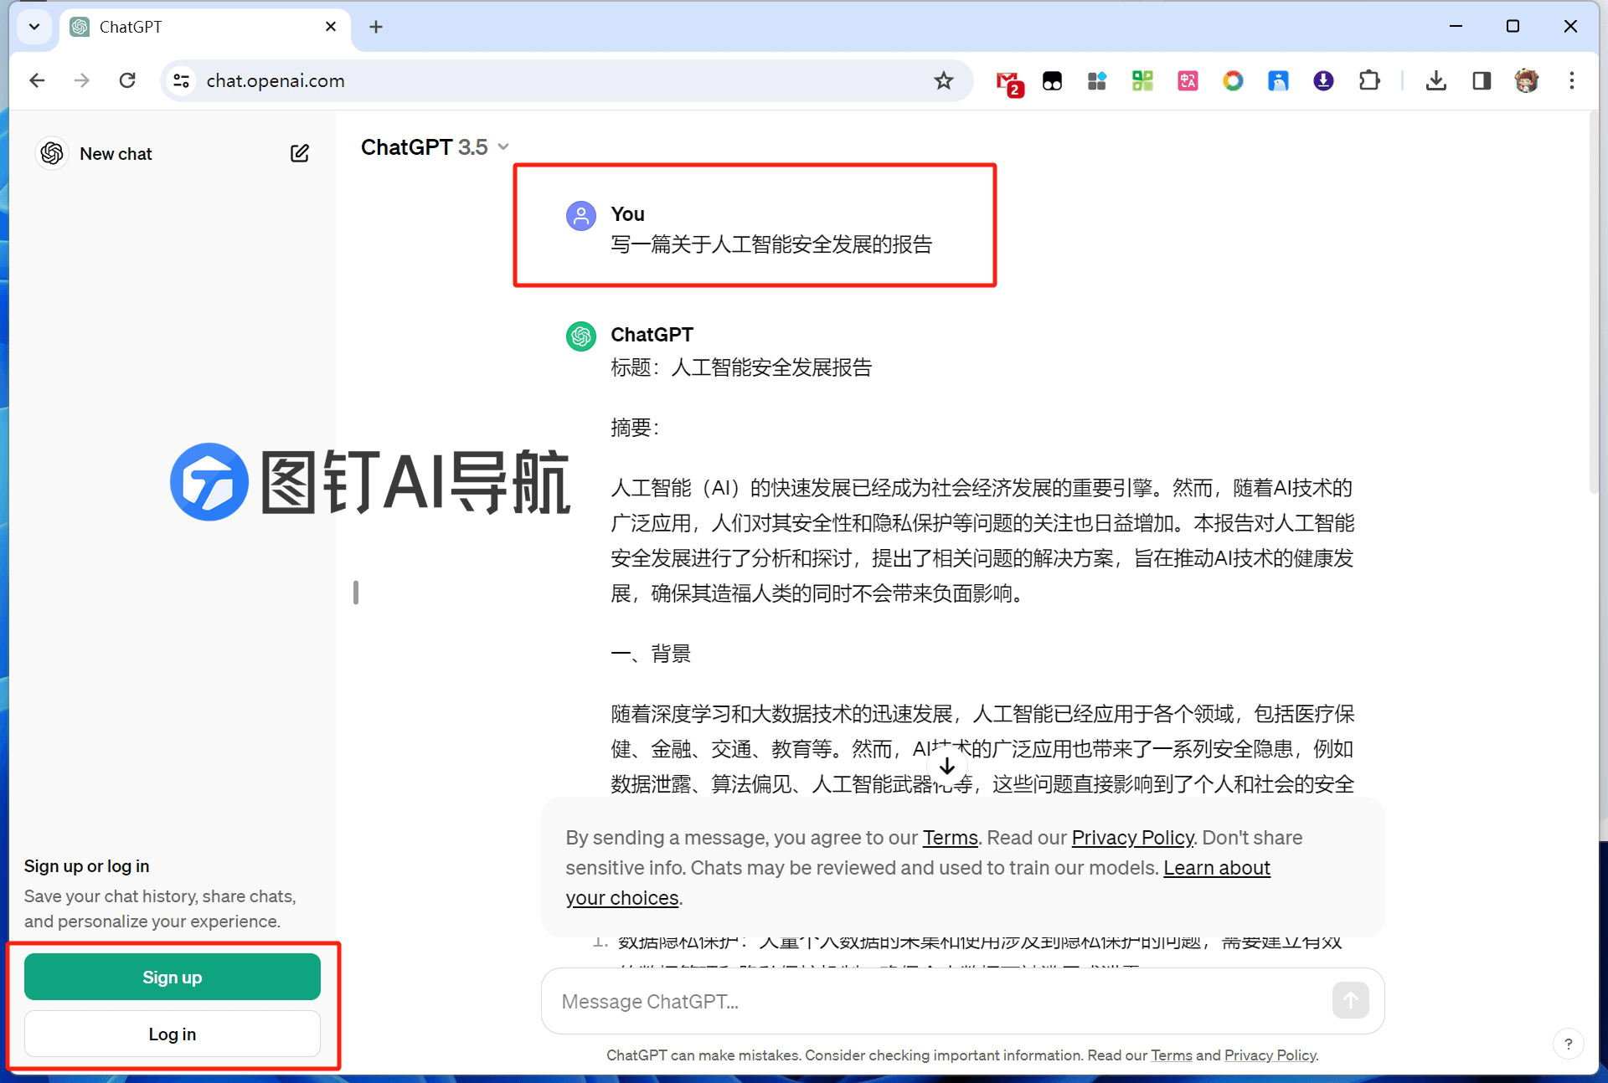Click the scroll-to-bottom arrow in chat
The width and height of the screenshot is (1608, 1083).
pos(947,766)
